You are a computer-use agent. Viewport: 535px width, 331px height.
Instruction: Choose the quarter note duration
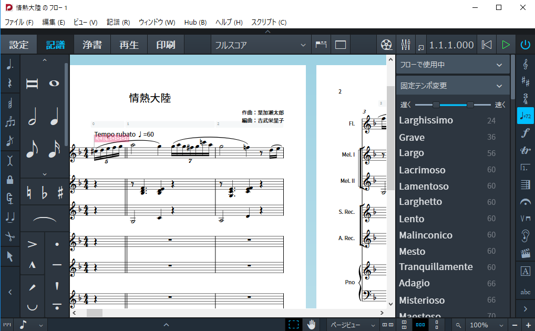pos(55,117)
